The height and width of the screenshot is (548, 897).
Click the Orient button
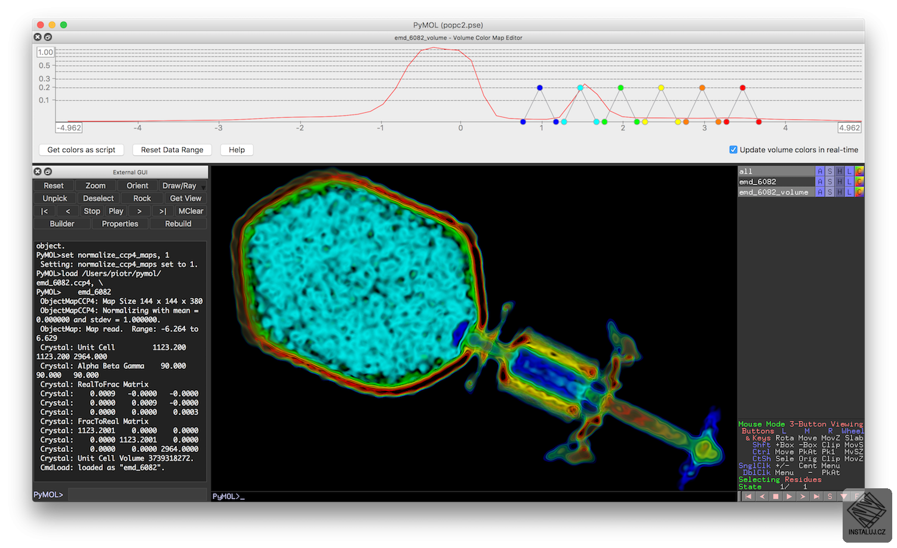point(137,186)
